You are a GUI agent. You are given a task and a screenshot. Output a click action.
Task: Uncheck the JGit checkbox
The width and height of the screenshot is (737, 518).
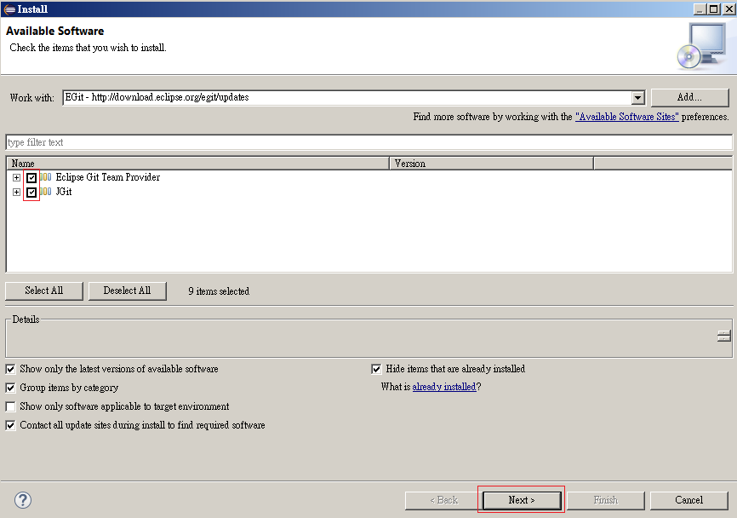click(x=31, y=192)
